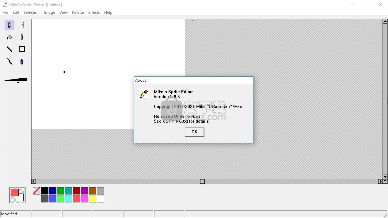Click the copyright line in About

pos(199,106)
